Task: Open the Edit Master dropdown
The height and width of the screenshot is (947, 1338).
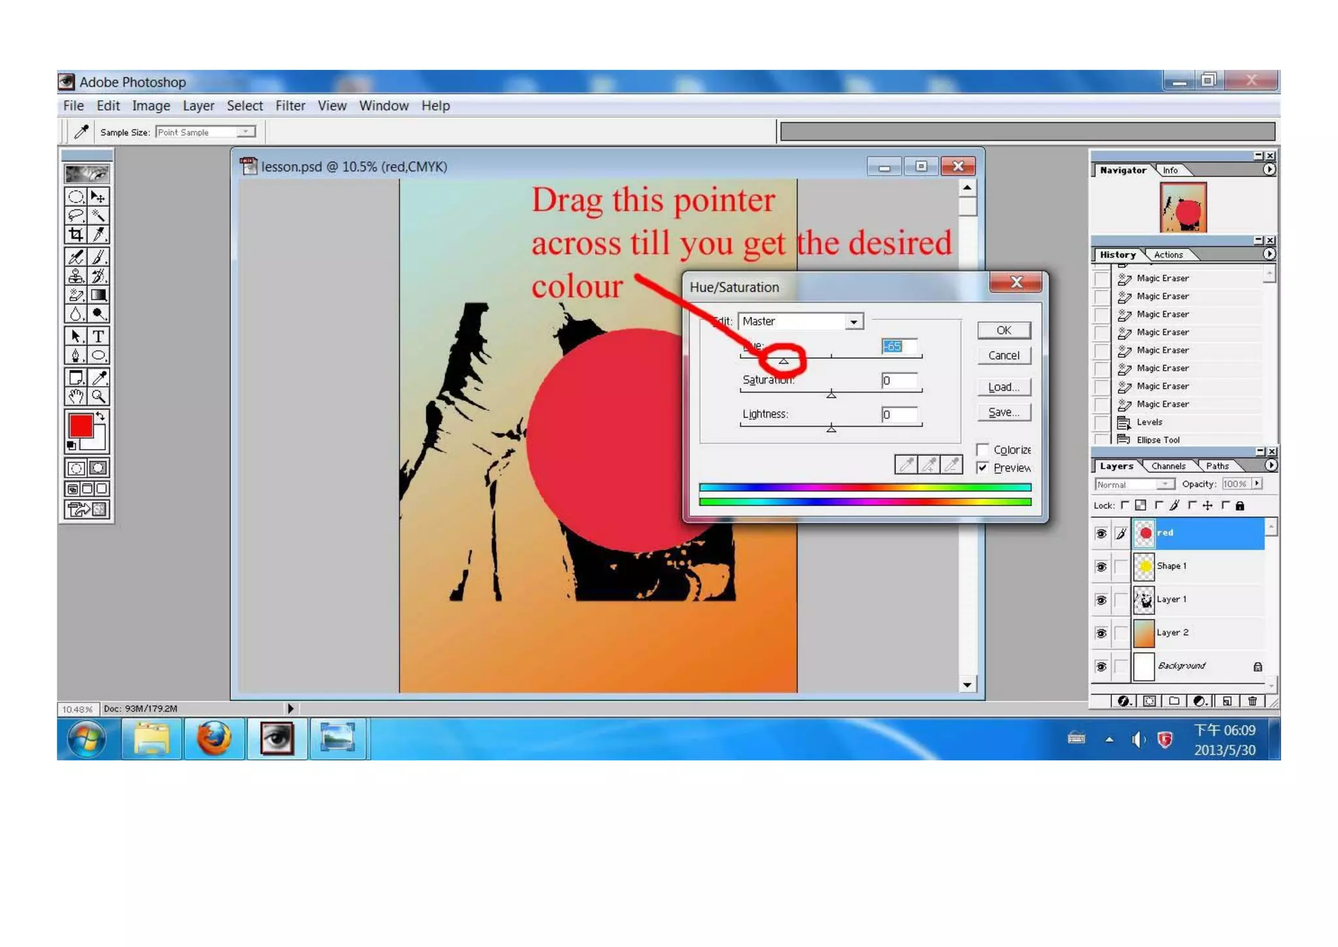Action: pos(853,322)
